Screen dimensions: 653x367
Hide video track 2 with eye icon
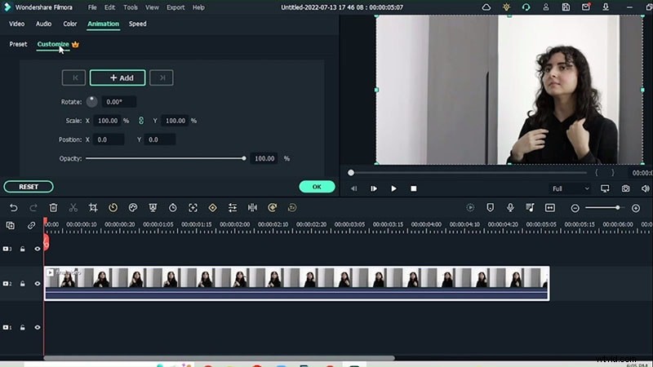point(38,284)
